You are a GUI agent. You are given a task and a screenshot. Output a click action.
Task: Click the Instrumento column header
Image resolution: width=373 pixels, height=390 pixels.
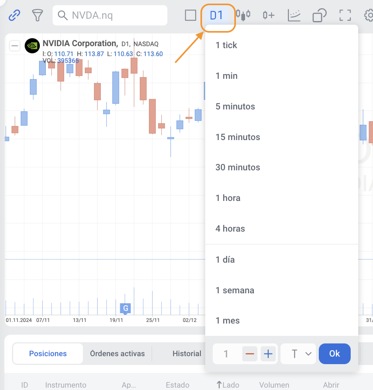click(66, 385)
